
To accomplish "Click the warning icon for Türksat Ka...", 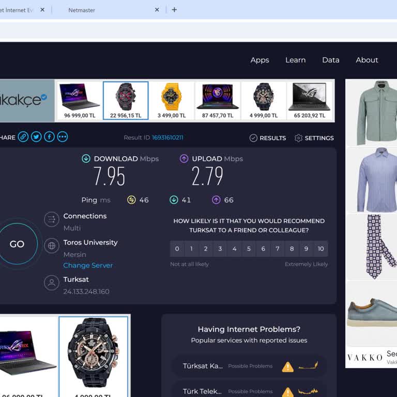I will pyautogui.click(x=287, y=367).
